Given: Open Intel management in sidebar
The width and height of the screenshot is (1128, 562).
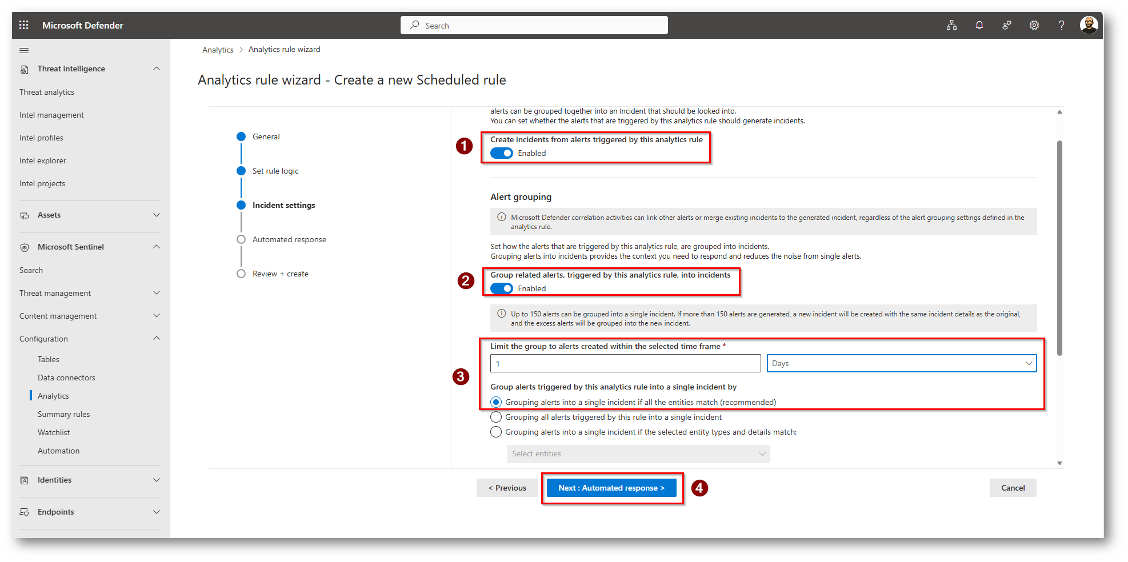Looking at the screenshot, I should (51, 115).
